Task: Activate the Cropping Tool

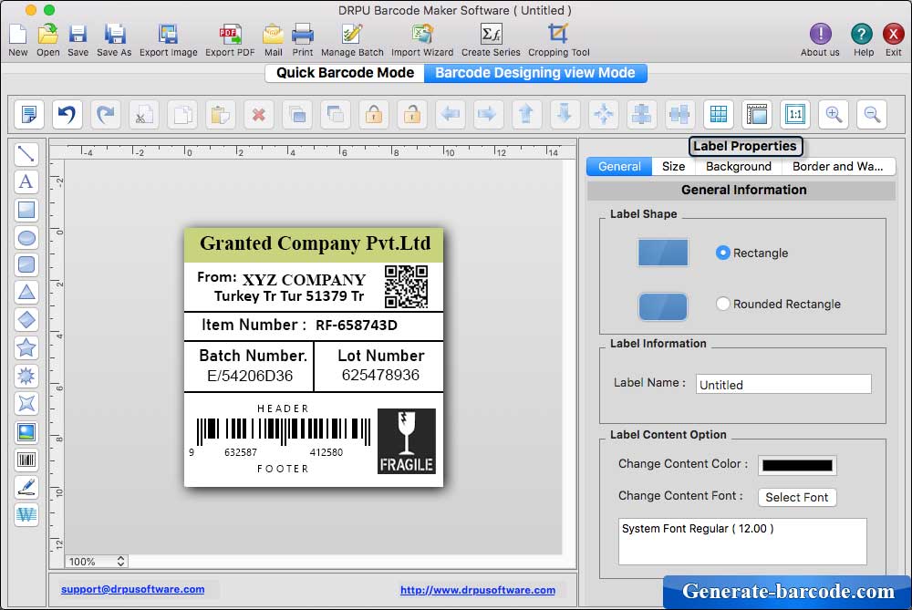Action: pyautogui.click(x=558, y=39)
